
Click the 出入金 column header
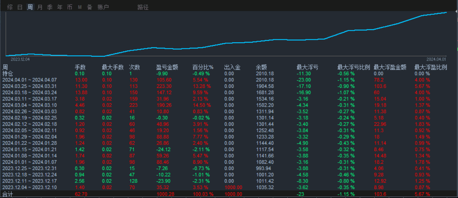[232, 67]
